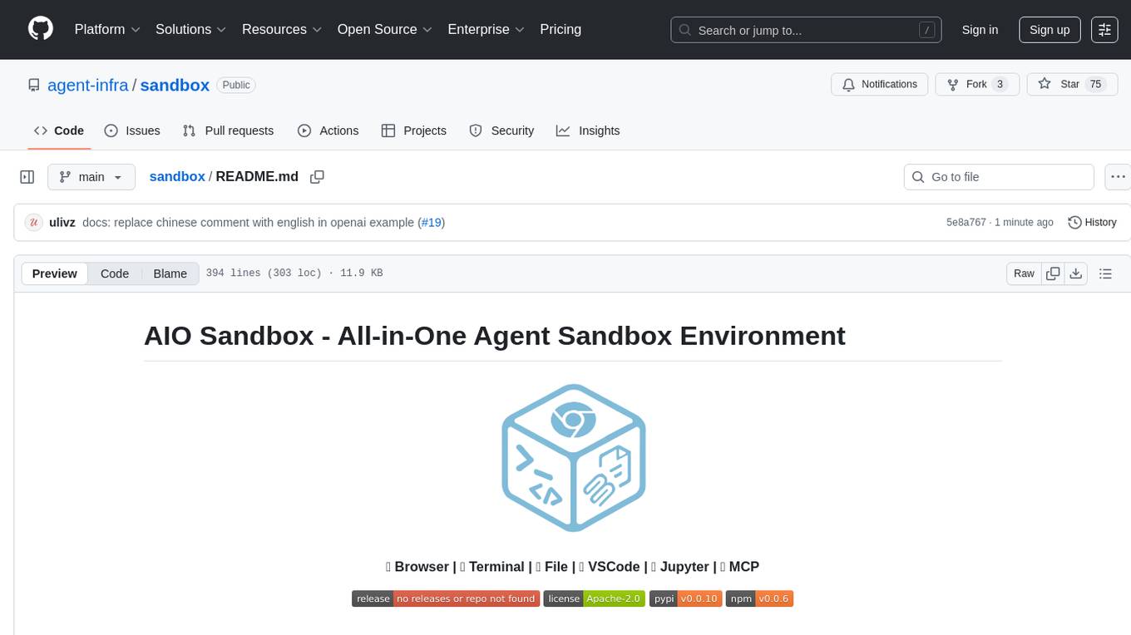The height and width of the screenshot is (635, 1131).
Task: Collapse the file tree side panel
Action: point(27,177)
